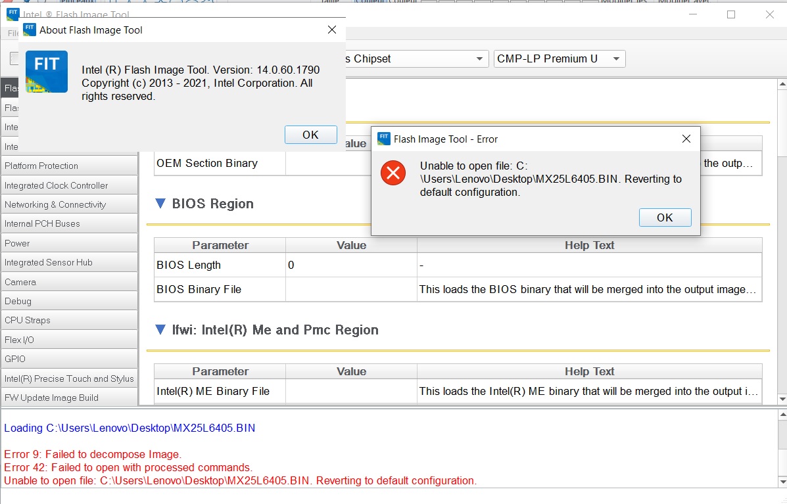This screenshot has width=787, height=504.
Task: Open Platform Protection tab
Action: [69, 166]
